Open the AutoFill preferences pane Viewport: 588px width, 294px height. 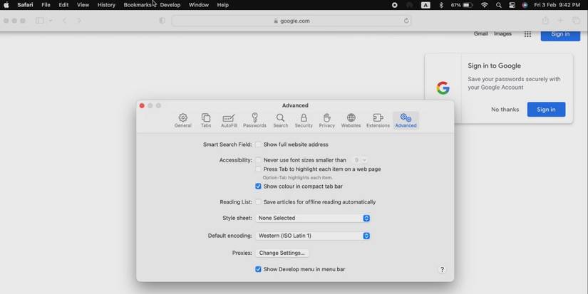tap(229, 120)
